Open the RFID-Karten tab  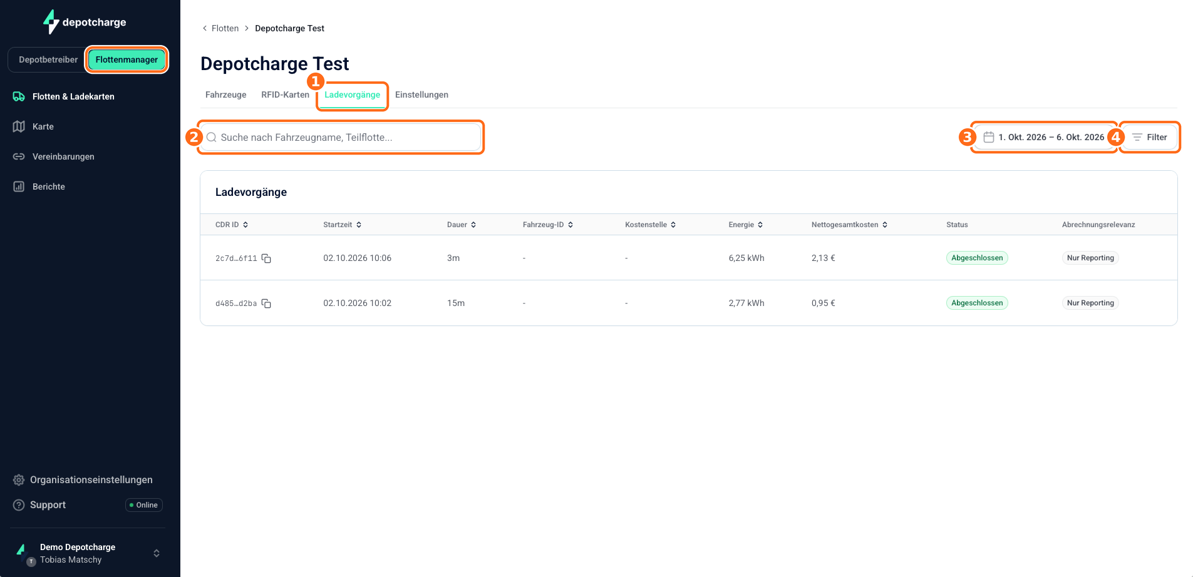pyautogui.click(x=285, y=94)
